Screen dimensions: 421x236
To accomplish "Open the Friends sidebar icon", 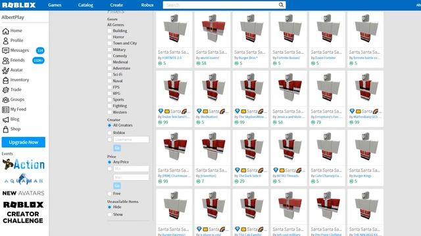I will [5, 60].
